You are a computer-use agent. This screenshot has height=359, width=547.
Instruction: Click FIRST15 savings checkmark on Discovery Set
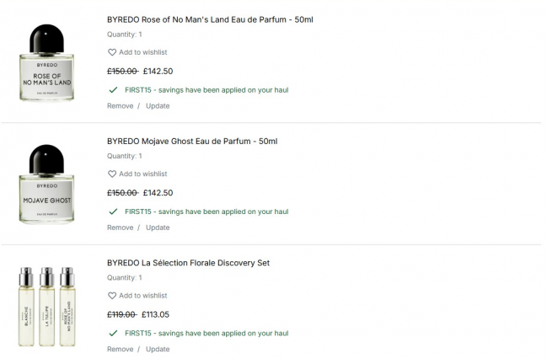click(x=113, y=333)
